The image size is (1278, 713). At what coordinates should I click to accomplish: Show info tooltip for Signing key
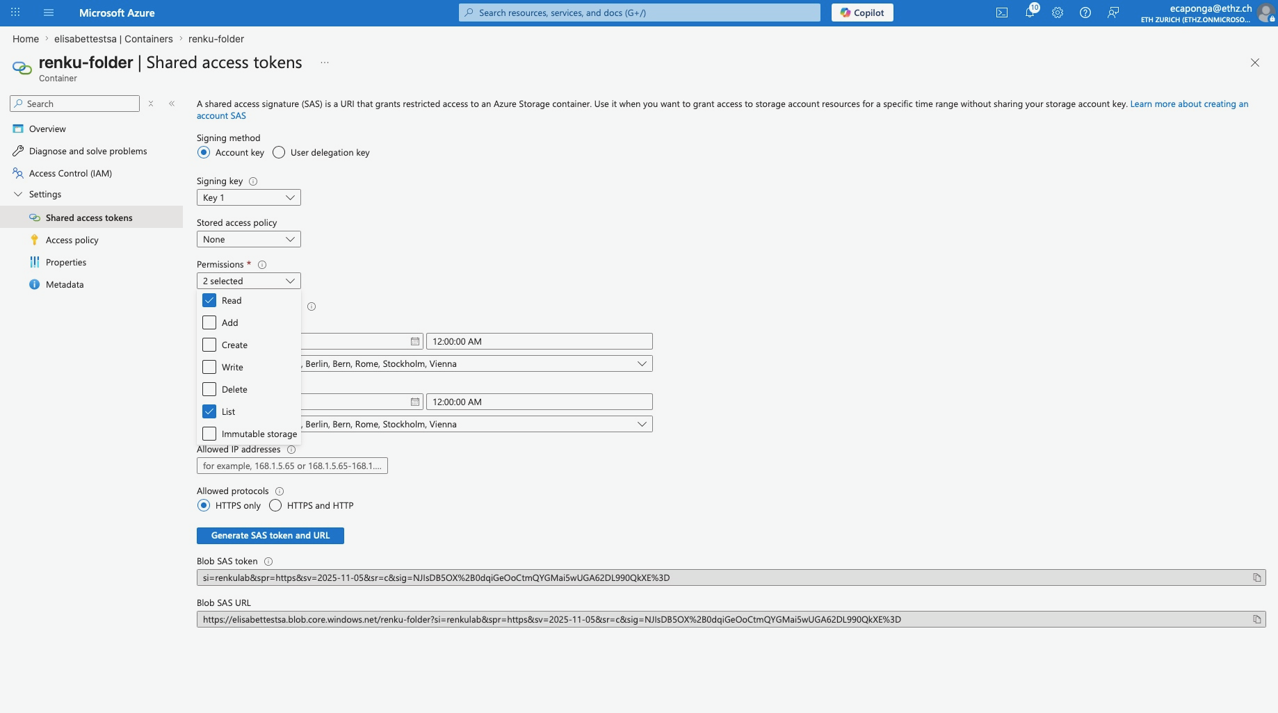point(253,181)
